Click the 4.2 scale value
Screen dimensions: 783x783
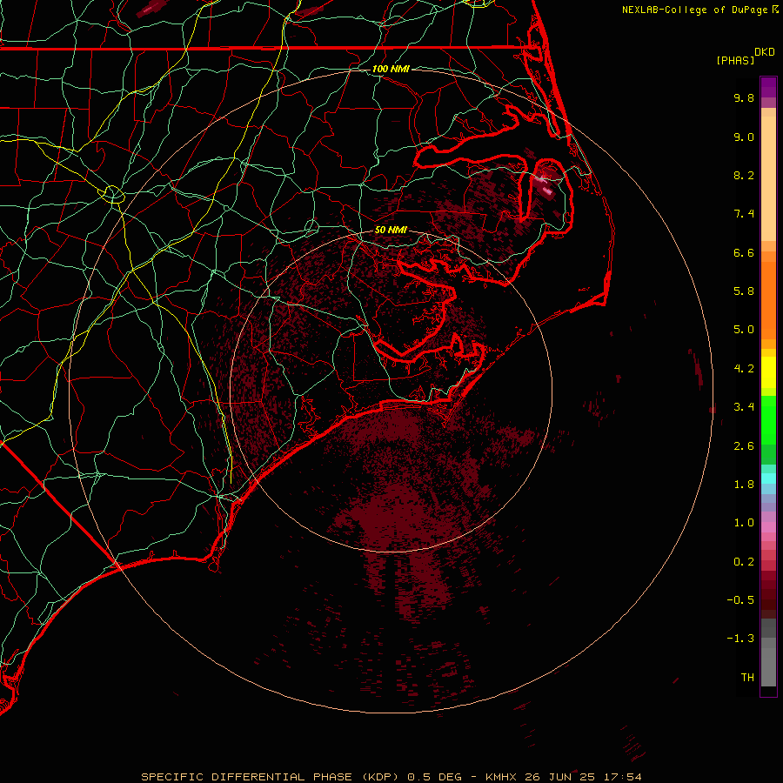tap(744, 369)
